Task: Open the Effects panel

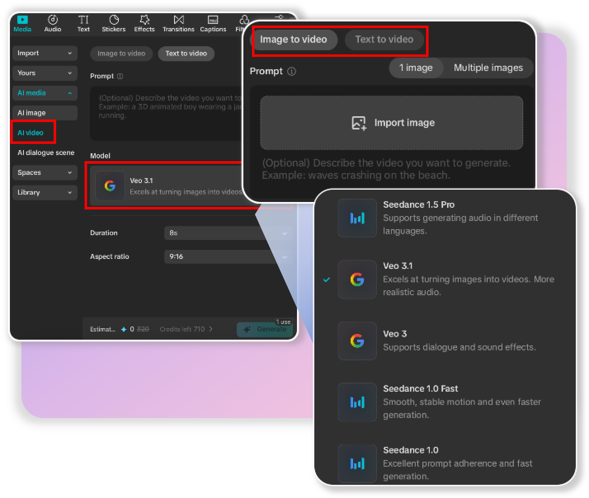Action: 144,23
